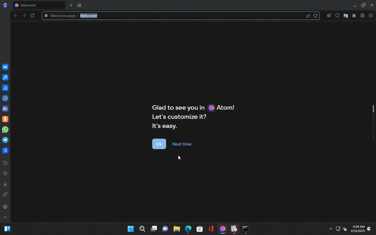This screenshot has height=235, width=376.
Task: Click the Next time link
Action: [182, 144]
